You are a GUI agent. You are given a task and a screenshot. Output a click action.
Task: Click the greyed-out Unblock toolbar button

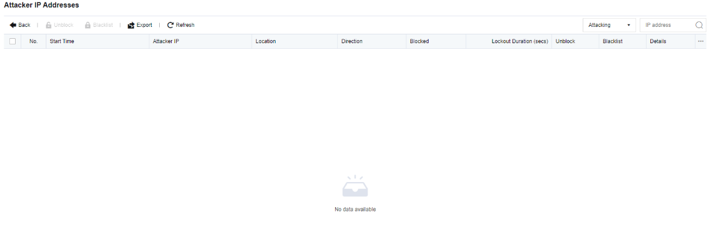click(60, 25)
